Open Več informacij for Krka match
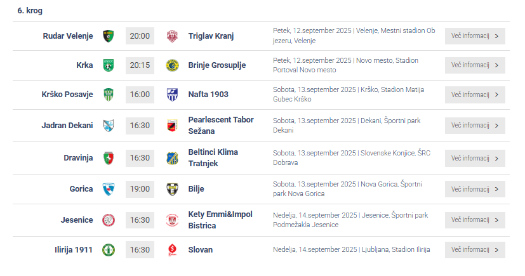This screenshot has width=525, height=276. [475, 65]
